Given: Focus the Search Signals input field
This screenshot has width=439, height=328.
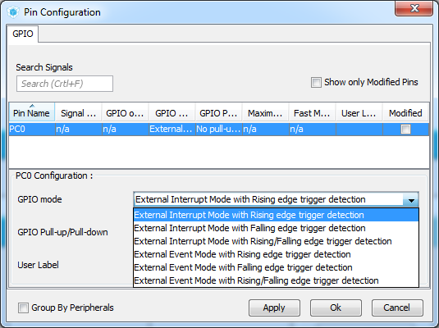Looking at the screenshot, I should (65, 84).
